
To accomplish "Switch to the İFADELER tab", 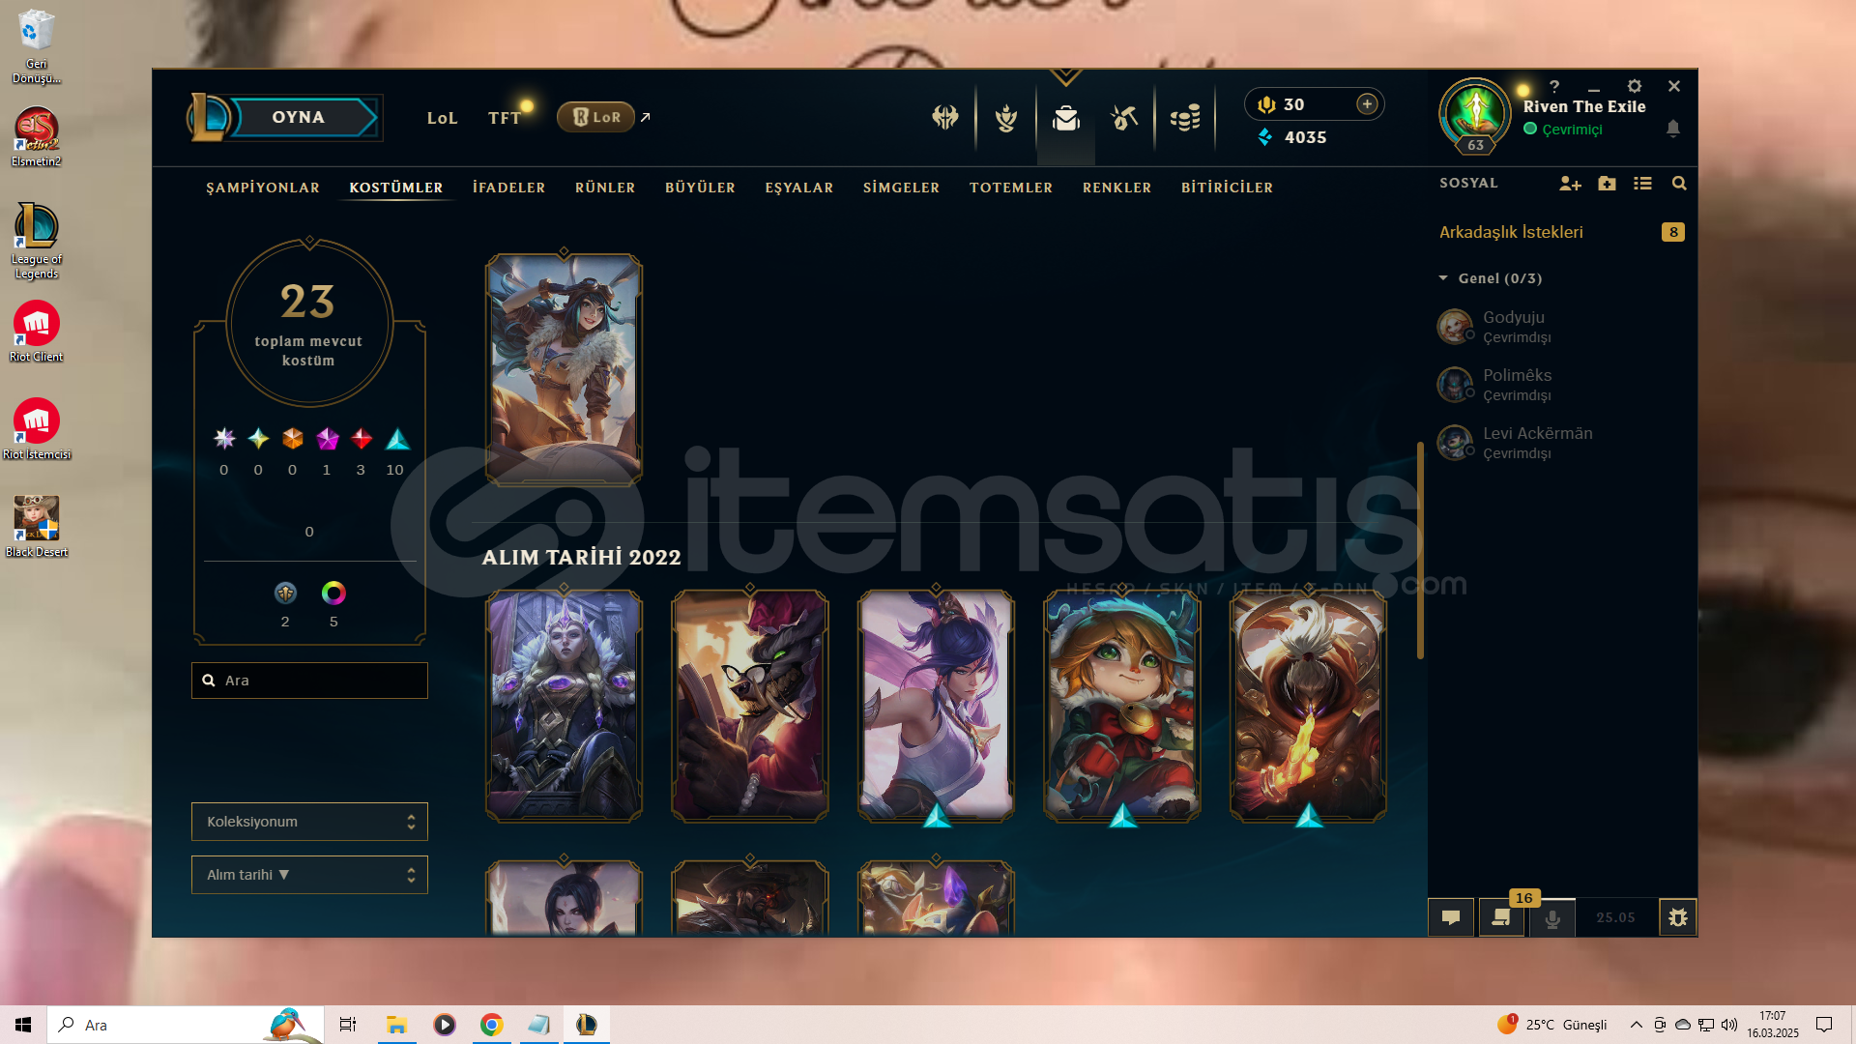I will coord(509,188).
